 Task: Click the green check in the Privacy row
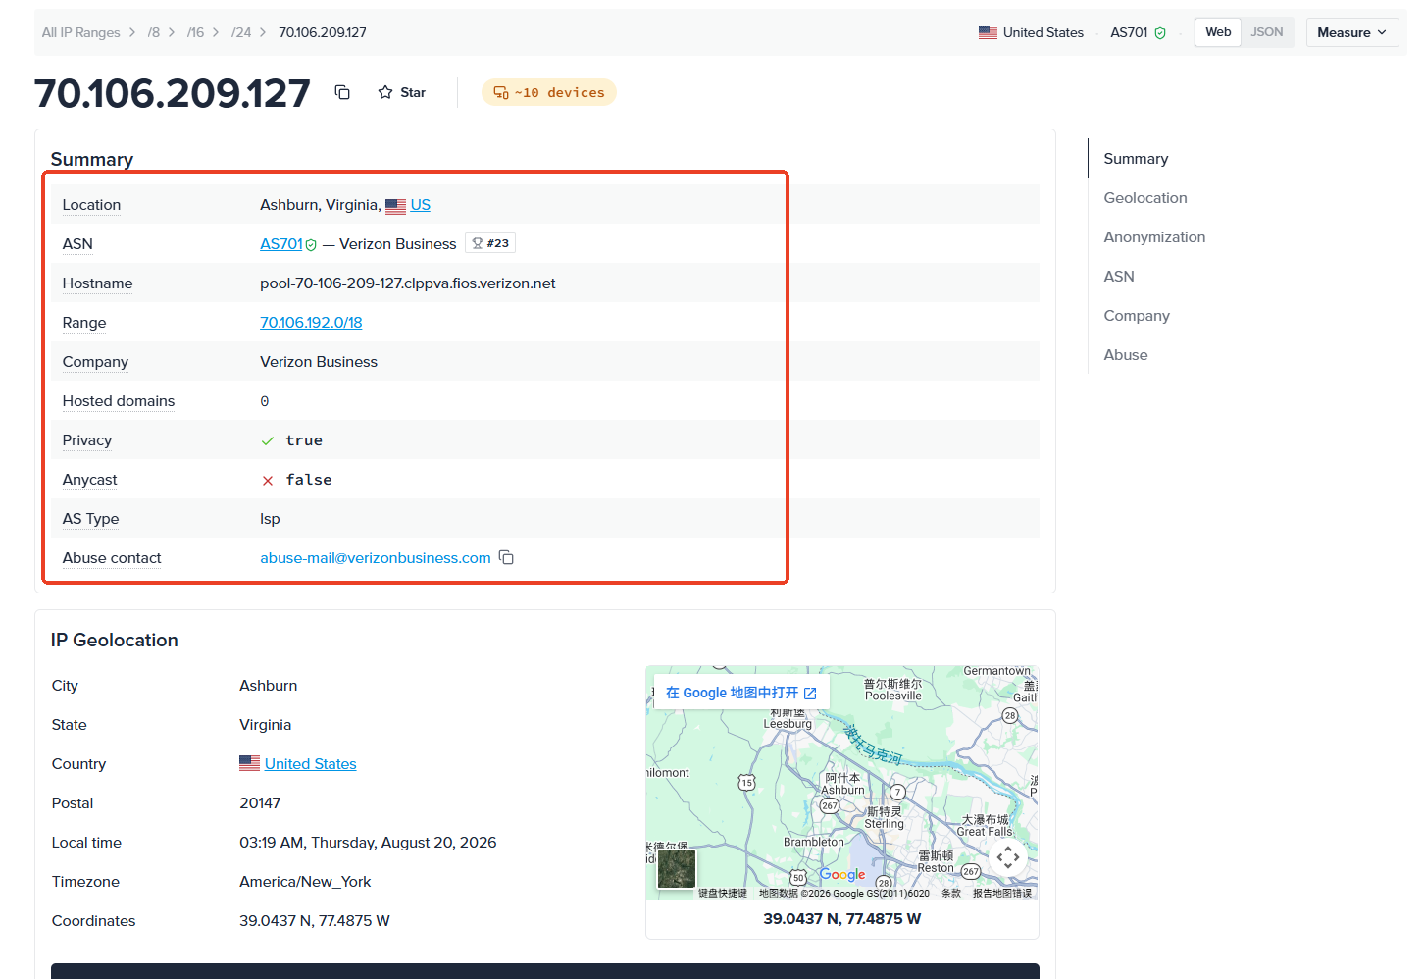tap(268, 440)
